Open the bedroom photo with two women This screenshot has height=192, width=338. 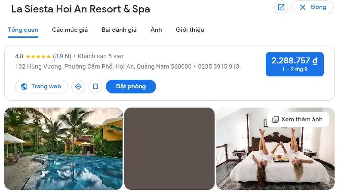[275, 149]
